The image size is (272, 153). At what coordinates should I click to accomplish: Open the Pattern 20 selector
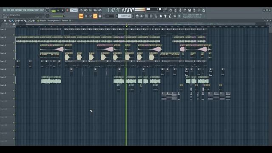pyautogui.click(x=125, y=16)
